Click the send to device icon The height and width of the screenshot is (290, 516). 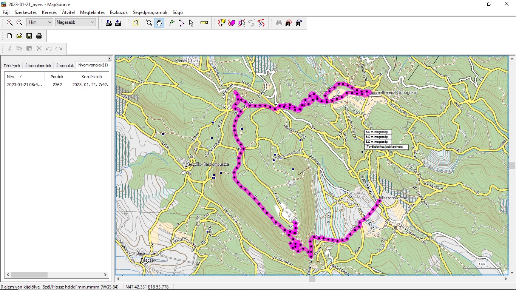109,23
